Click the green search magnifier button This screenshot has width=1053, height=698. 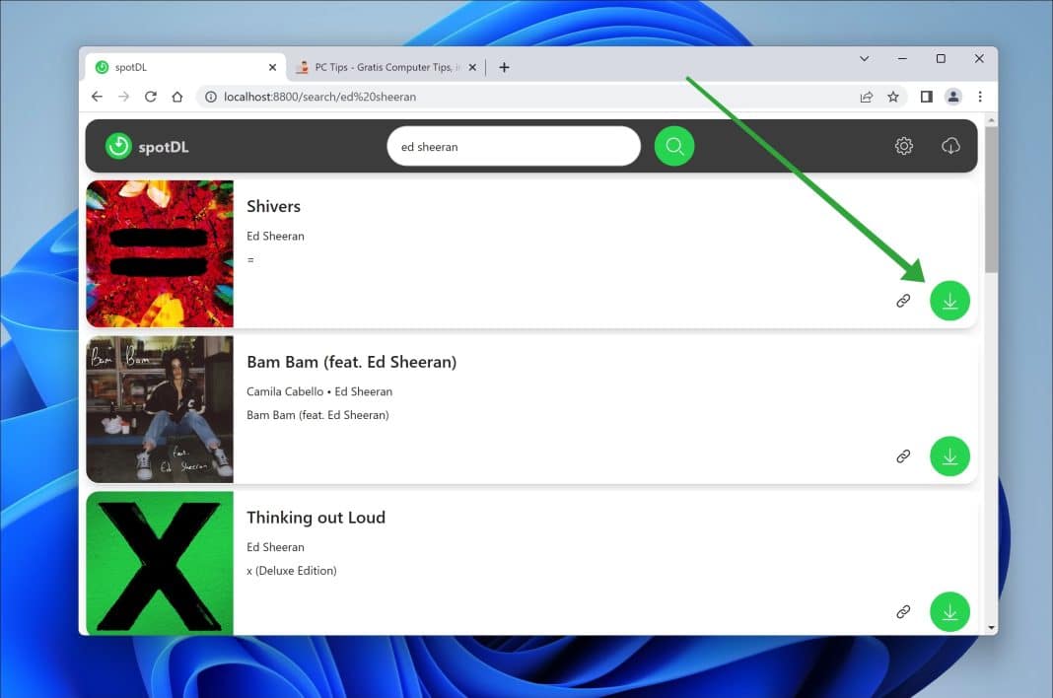pos(674,145)
